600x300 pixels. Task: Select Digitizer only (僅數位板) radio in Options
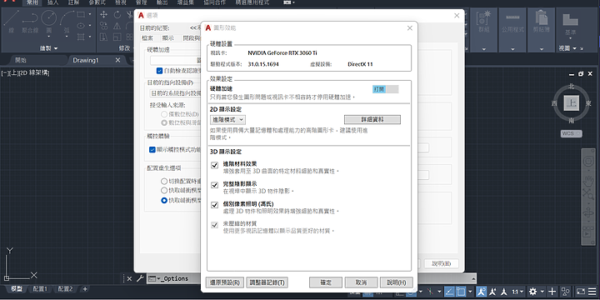click(x=164, y=114)
